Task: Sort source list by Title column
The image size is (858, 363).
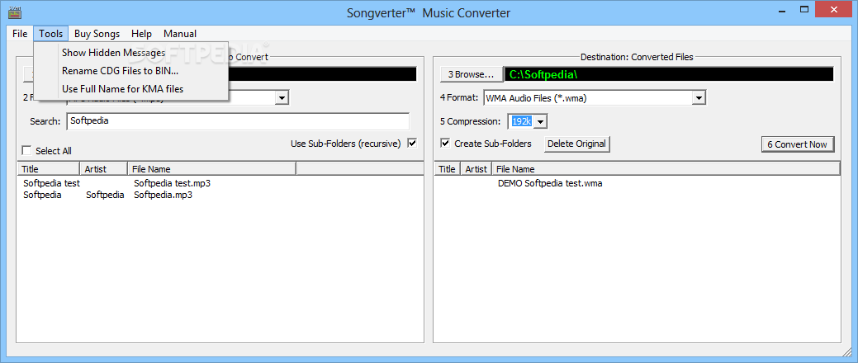Action: [49, 169]
